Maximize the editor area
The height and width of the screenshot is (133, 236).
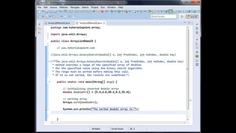pyautogui.click(x=189, y=23)
